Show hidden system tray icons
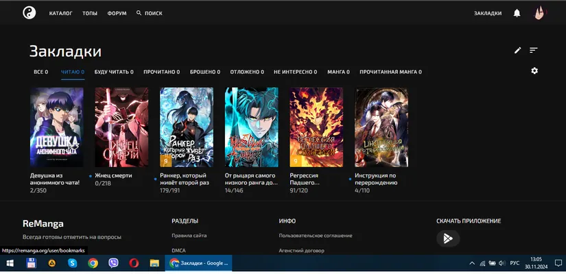The height and width of the screenshot is (274, 566). pos(472,263)
